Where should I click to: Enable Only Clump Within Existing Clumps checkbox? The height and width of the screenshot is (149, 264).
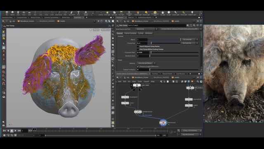[x=138, y=49]
